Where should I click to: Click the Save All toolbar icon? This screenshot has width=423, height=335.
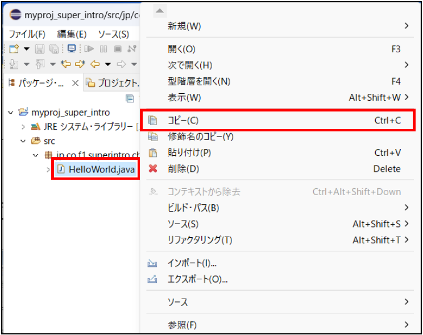54,49
